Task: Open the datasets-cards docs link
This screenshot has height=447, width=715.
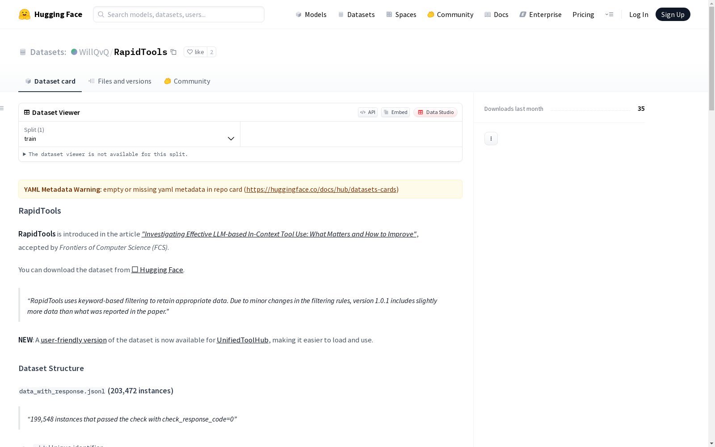Action: (321, 189)
